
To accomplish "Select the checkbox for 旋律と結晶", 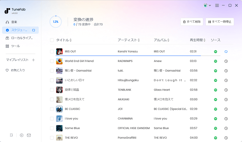I will point(52,90).
